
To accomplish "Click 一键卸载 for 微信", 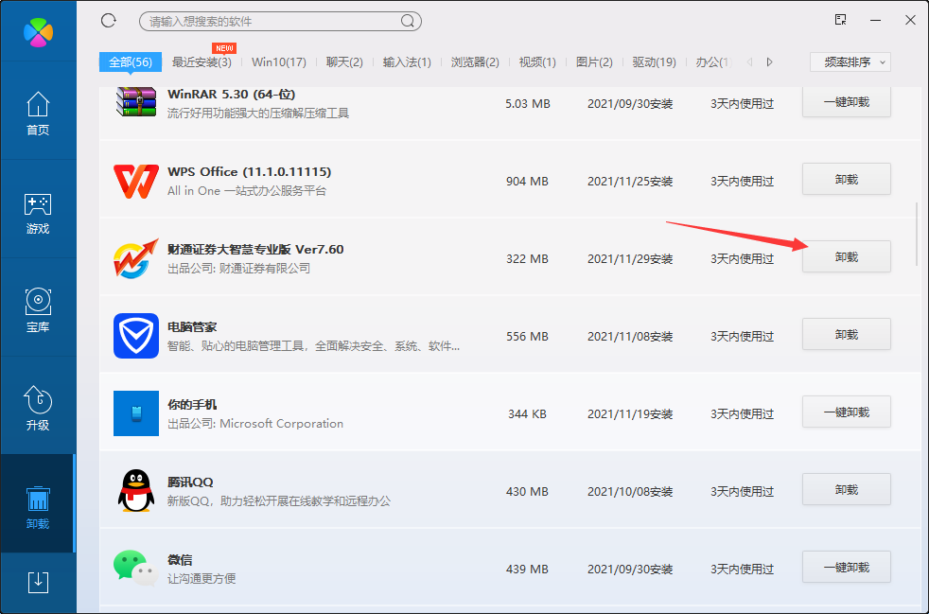I will [x=847, y=568].
